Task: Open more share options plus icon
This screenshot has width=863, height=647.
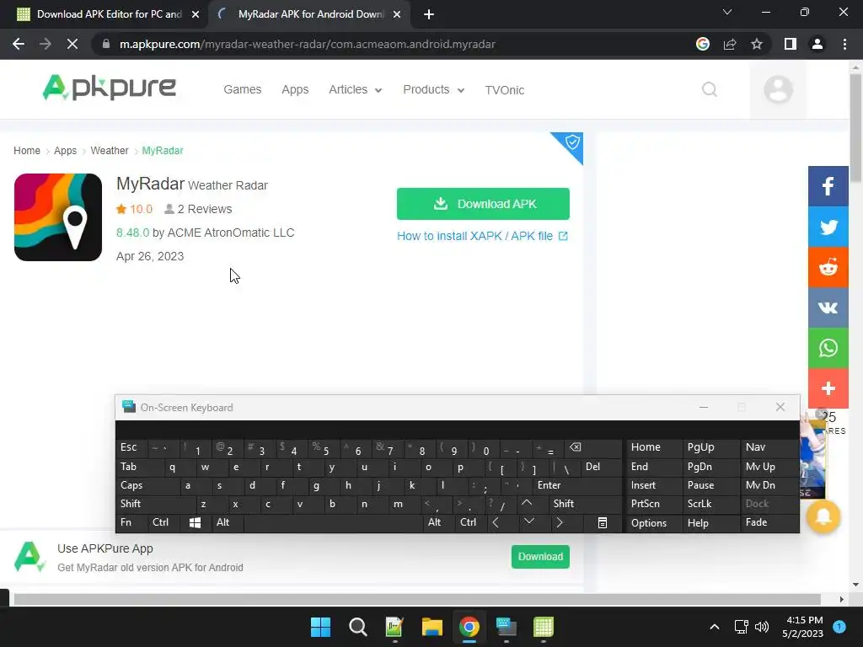Action: tap(828, 388)
